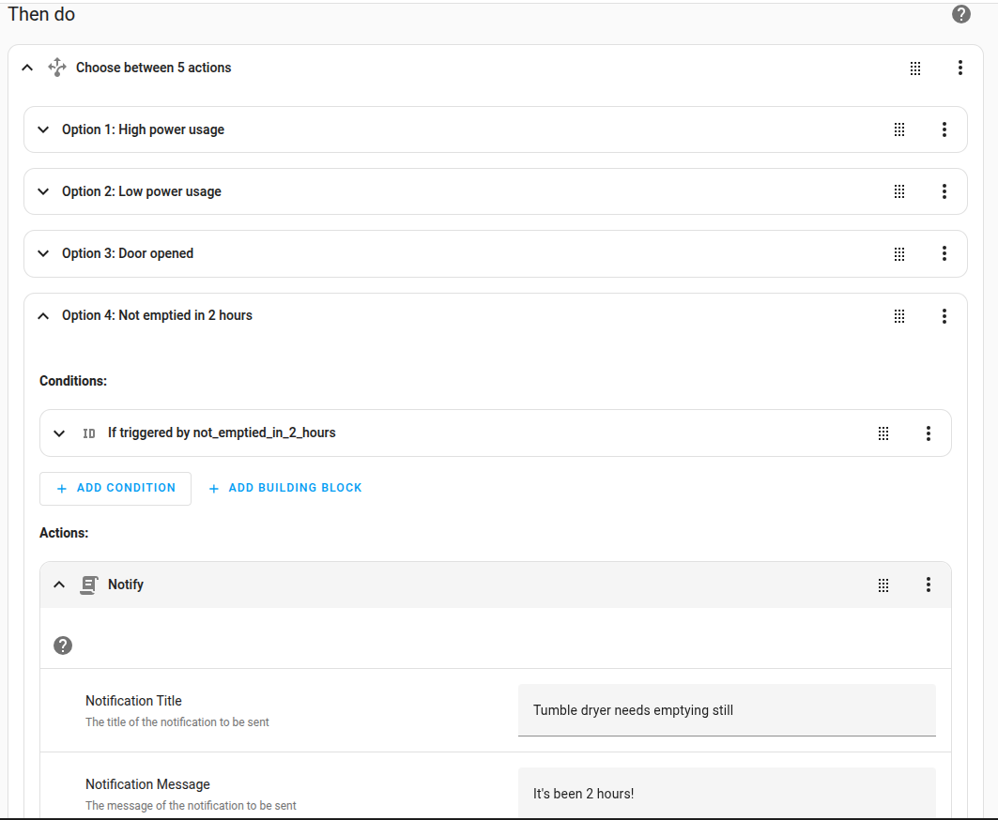Viewport: 998px width, 820px height.
Task: Click inside the Notification Title field
Action: [x=727, y=710]
